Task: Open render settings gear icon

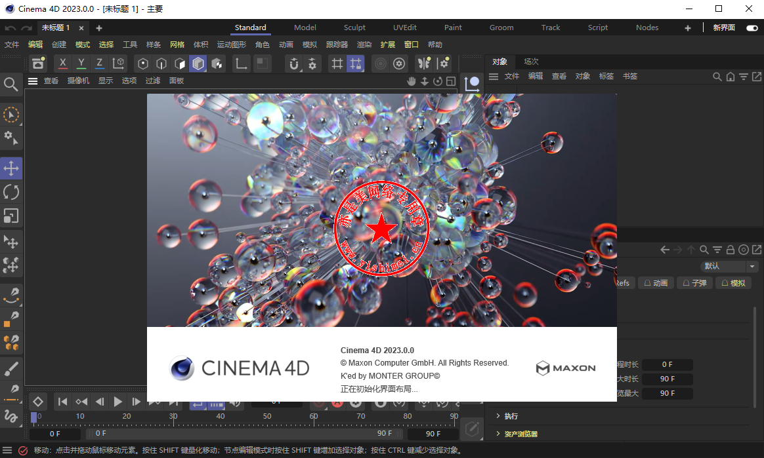Action: click(x=399, y=64)
